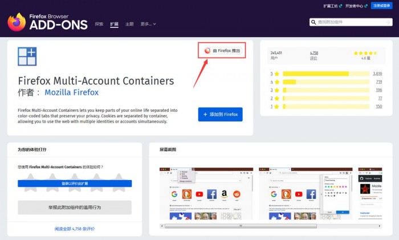
Task: Click the screenshot scrollbar left arrow
Action: click(x=162, y=226)
